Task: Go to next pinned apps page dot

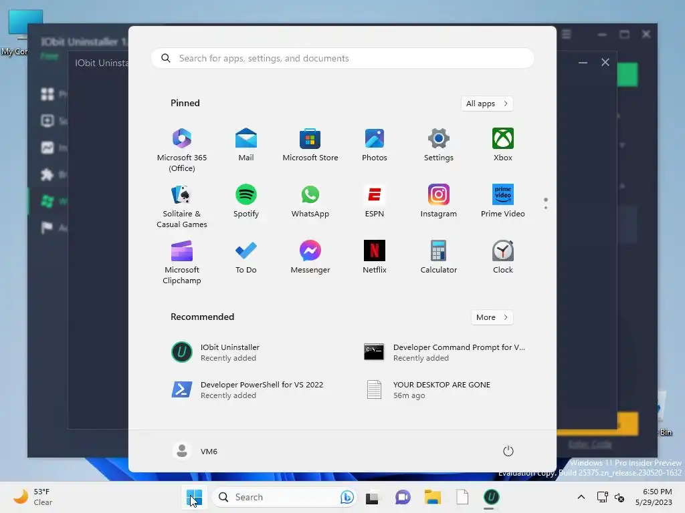Action: [546, 208]
